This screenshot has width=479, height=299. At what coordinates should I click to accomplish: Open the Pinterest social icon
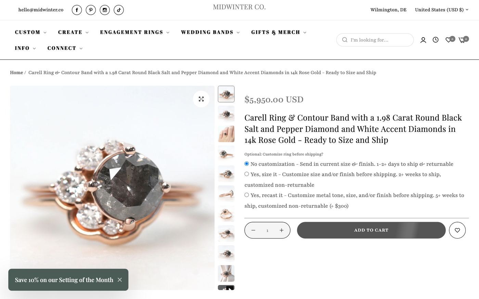point(91,10)
